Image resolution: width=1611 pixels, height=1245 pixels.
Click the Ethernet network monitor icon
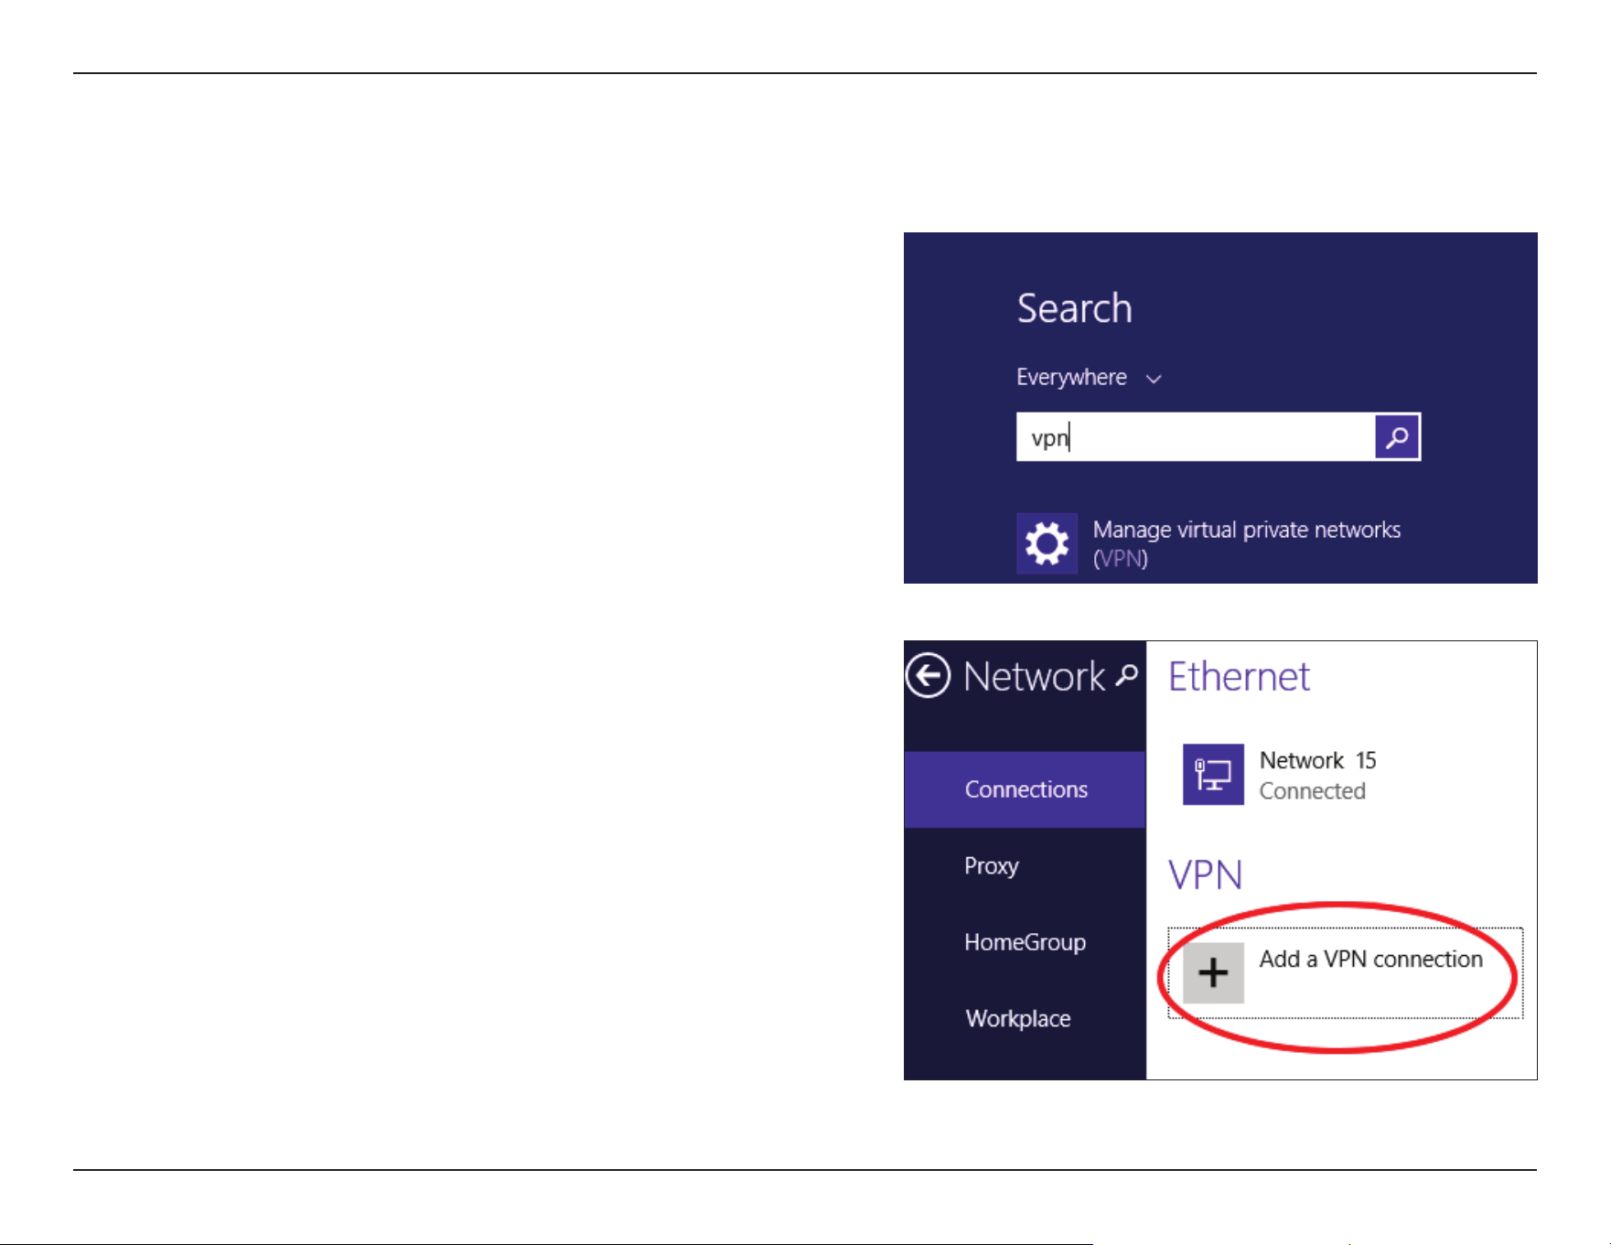1213,774
